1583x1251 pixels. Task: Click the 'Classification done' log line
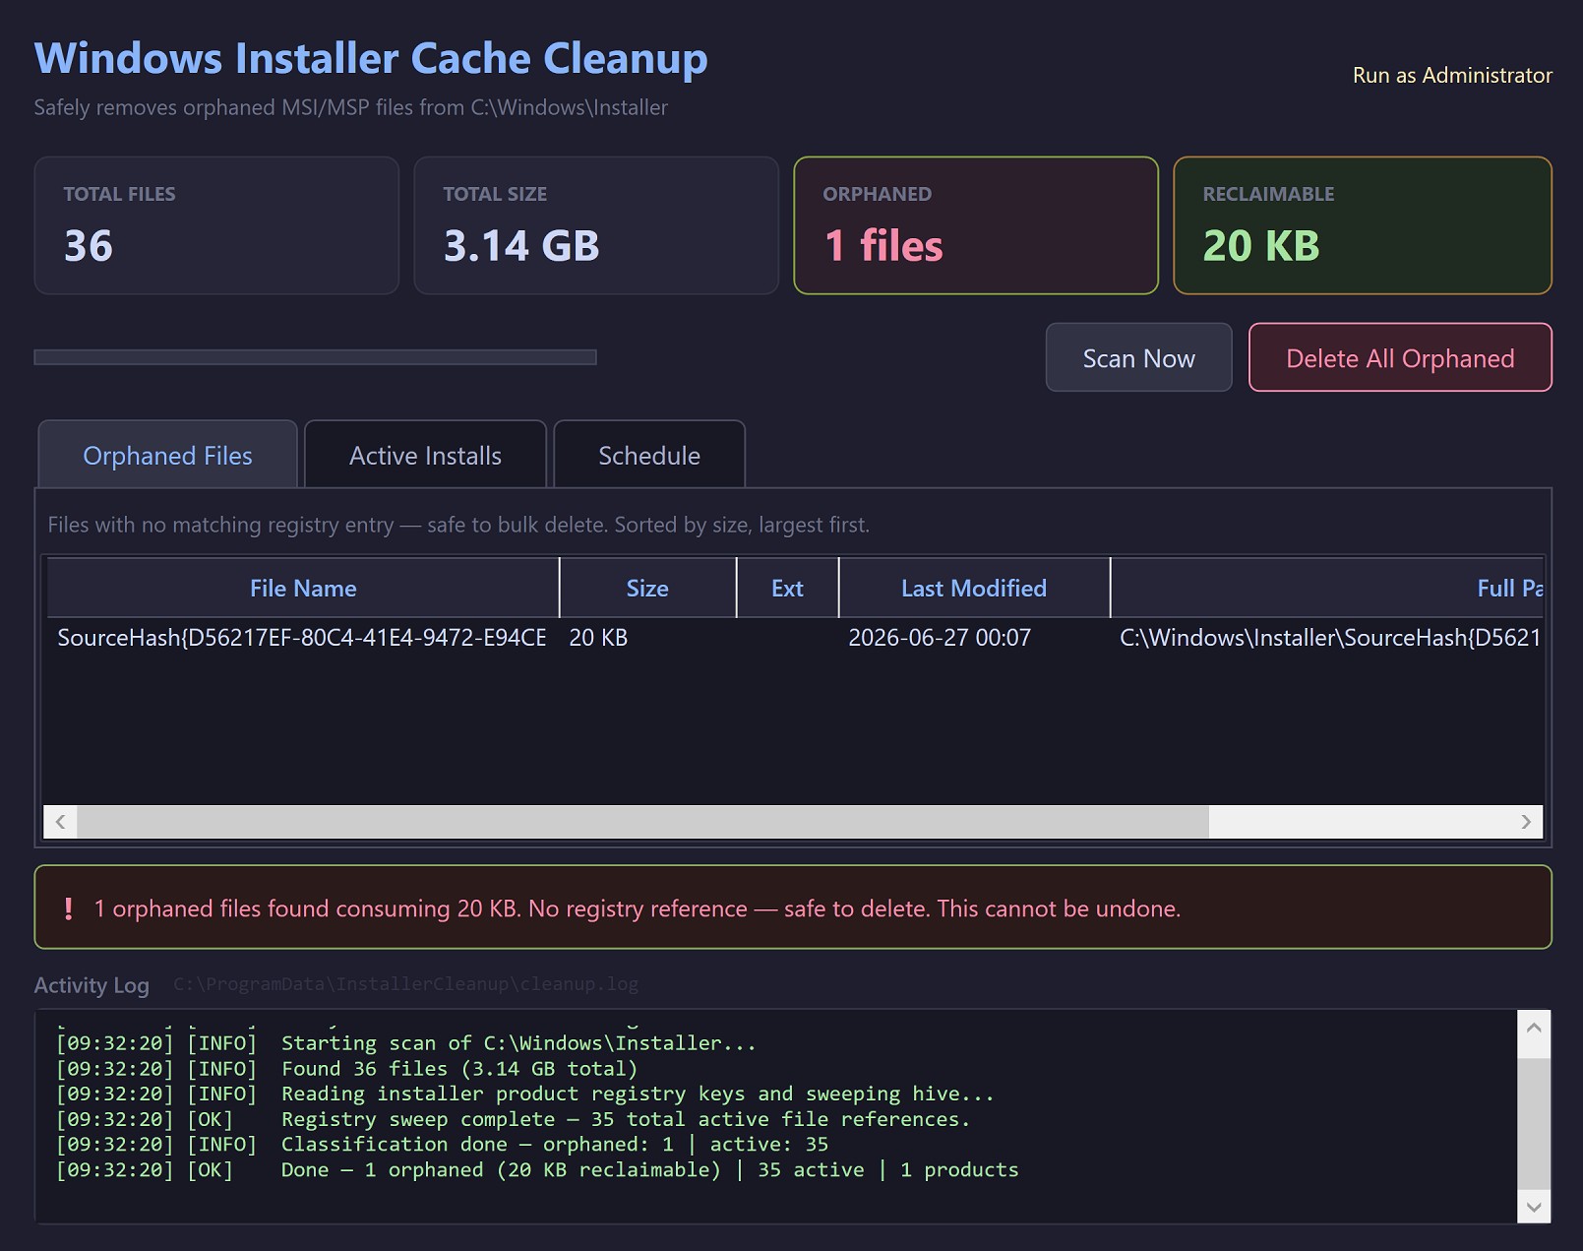[443, 1145]
